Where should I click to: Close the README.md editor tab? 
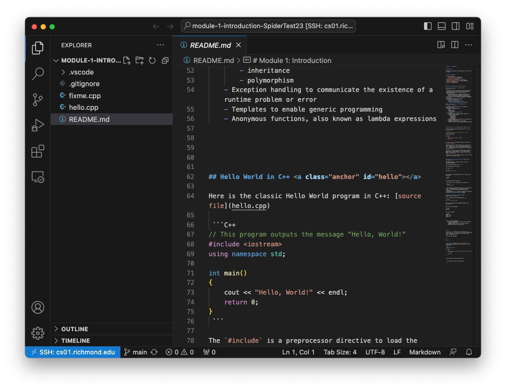tap(239, 45)
